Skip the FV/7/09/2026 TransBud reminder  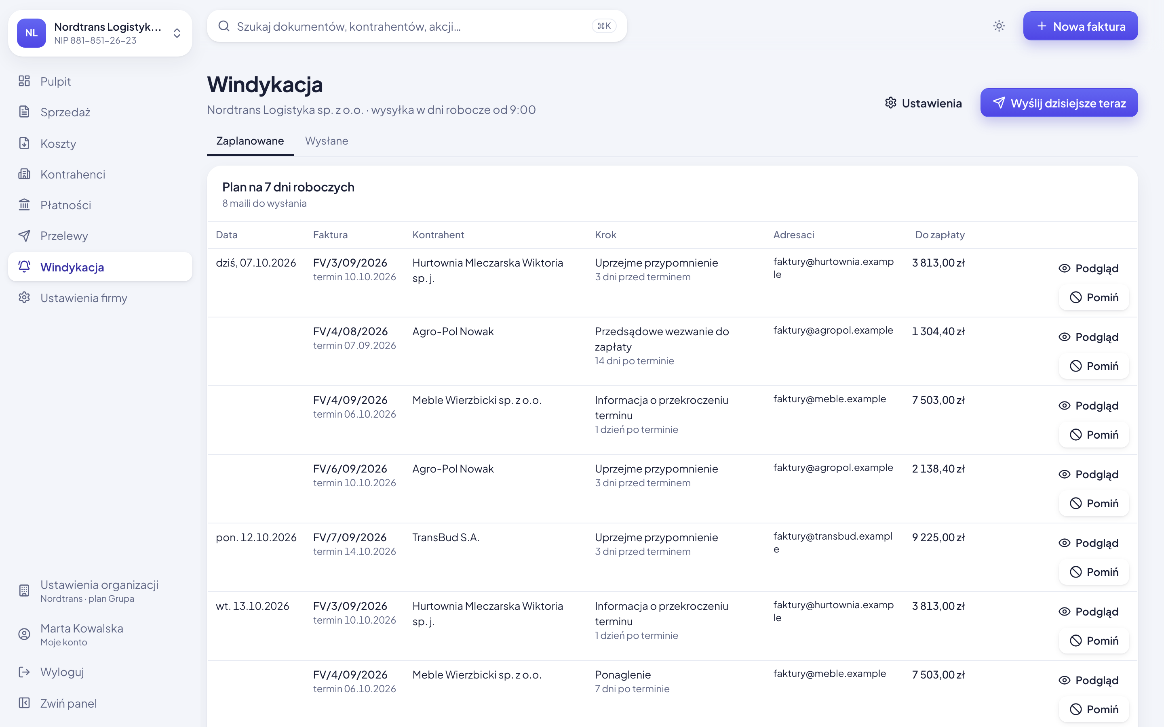pos(1094,572)
